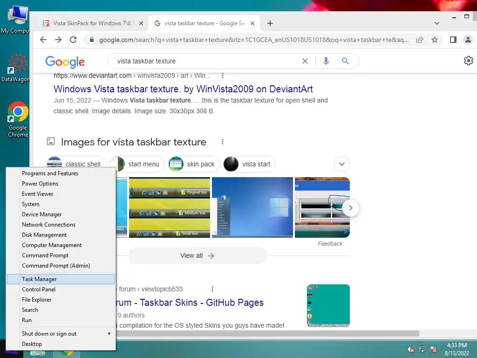
Task: Choose Power Options menu entry
Action: pyautogui.click(x=61, y=184)
